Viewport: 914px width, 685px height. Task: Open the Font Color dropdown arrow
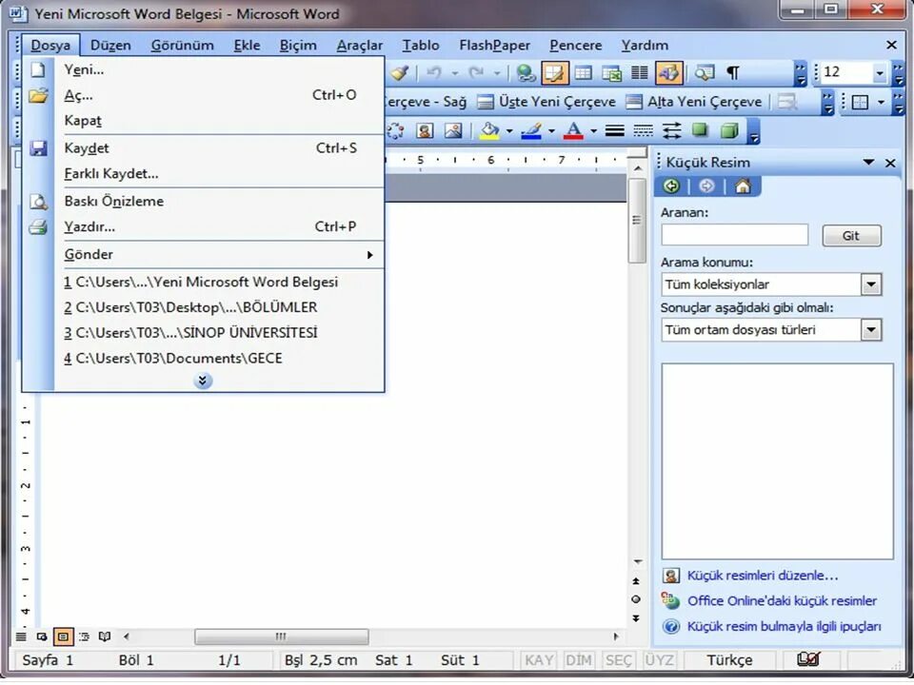593,130
